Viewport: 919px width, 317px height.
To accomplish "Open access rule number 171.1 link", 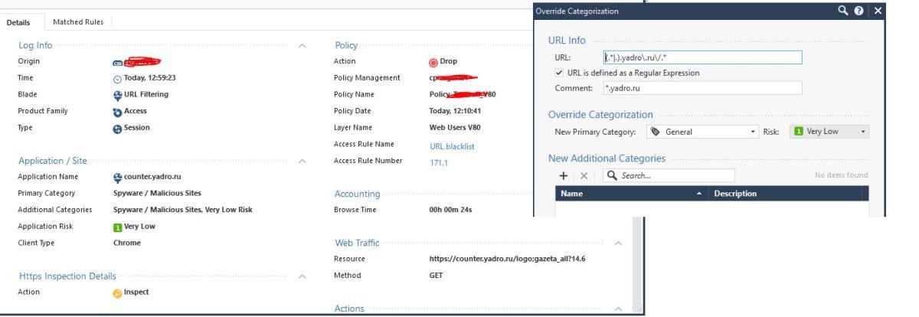I will coord(437,161).
